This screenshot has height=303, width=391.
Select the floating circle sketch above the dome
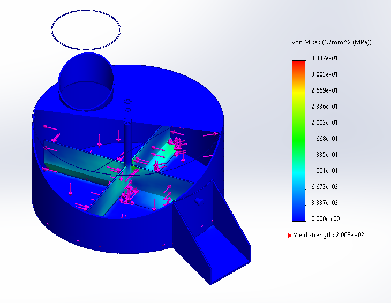[x=86, y=29]
